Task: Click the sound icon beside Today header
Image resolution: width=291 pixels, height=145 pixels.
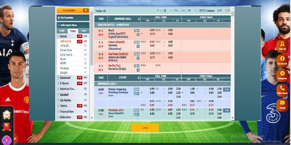Action: 104,11
